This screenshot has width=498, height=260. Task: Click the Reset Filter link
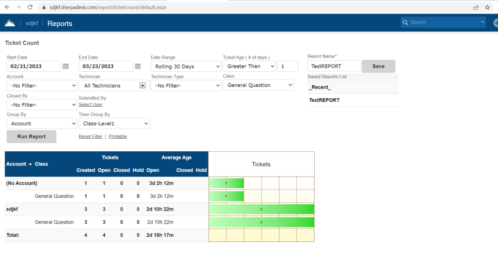point(90,136)
